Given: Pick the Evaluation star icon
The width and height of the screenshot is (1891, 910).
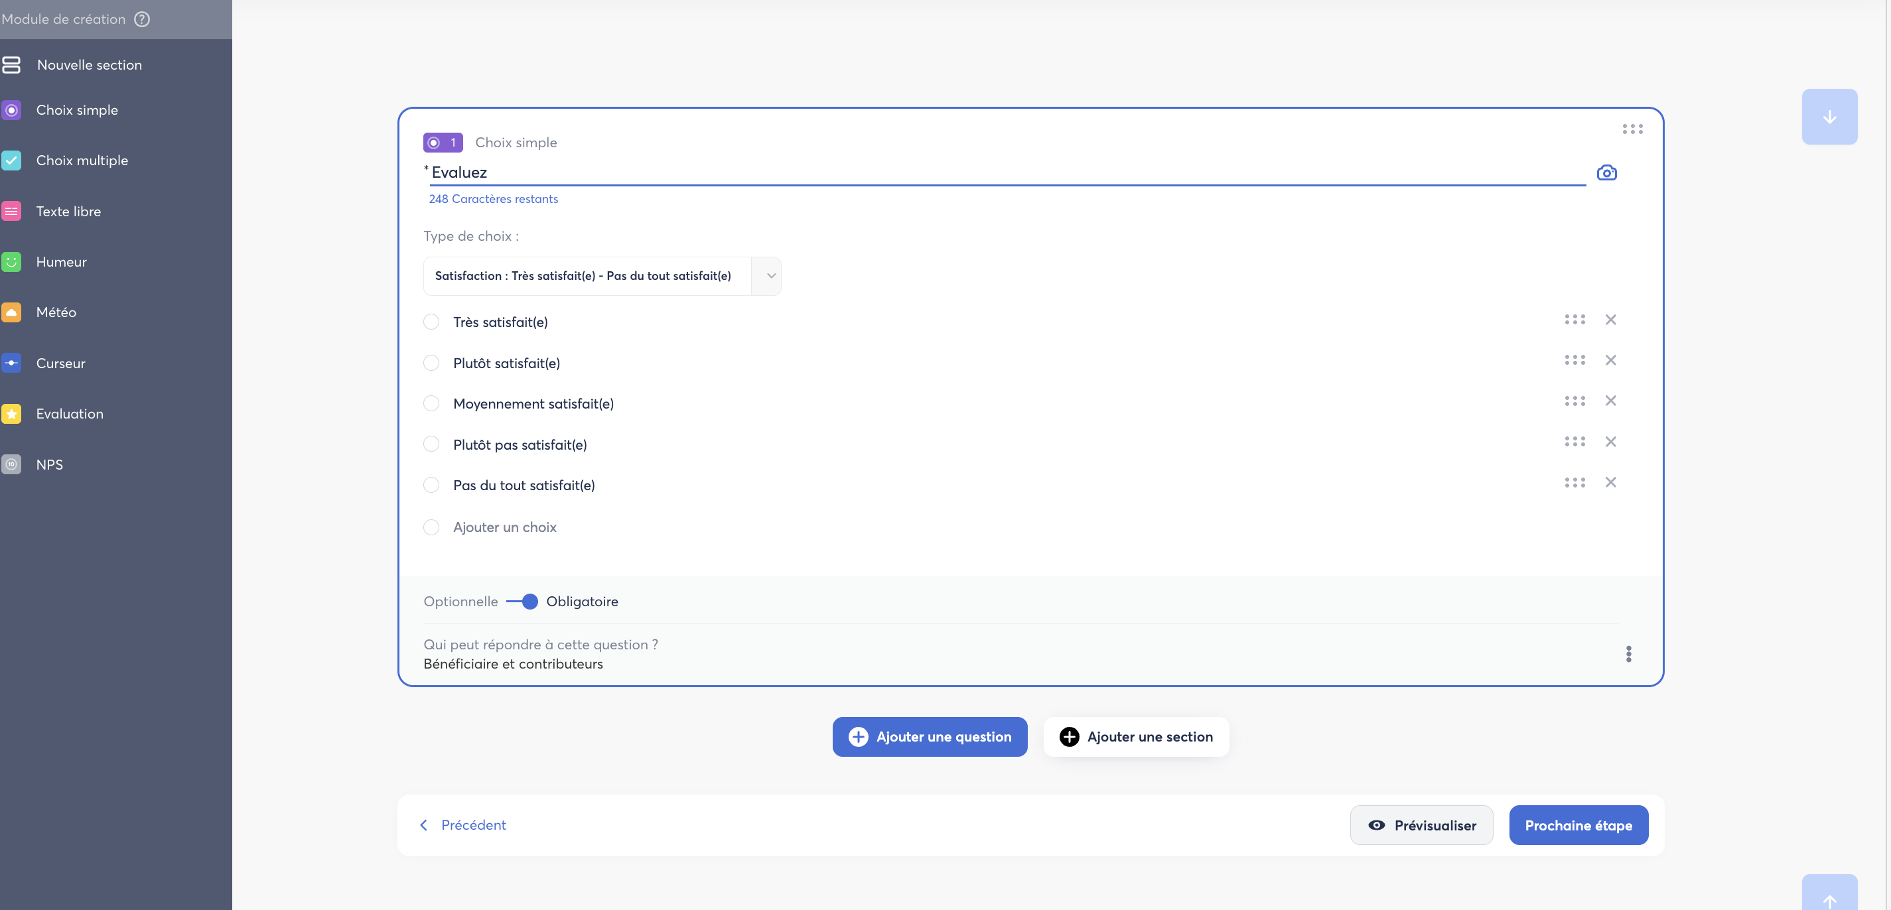Looking at the screenshot, I should (12, 414).
